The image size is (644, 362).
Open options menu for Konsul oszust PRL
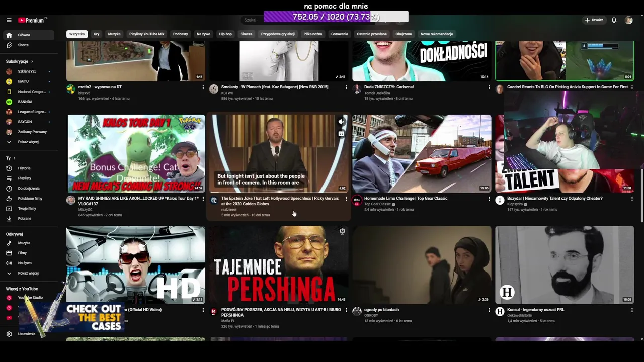tap(632, 310)
